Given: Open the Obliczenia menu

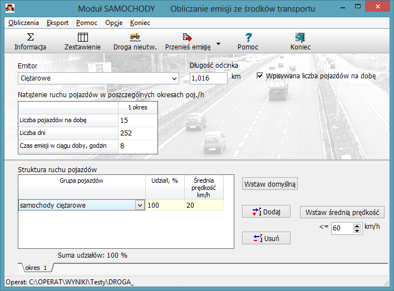Looking at the screenshot, I should [x=23, y=23].
